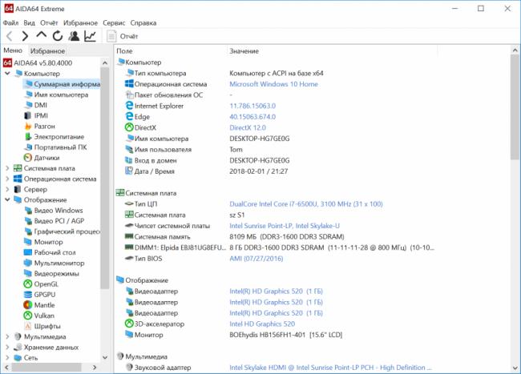This screenshot has height=374, width=521.
Task: Click the Forward navigation arrow
Action: 25,36
